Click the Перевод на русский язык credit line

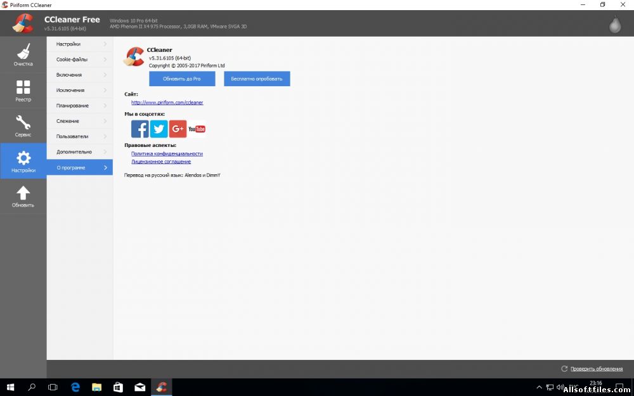[x=172, y=176]
